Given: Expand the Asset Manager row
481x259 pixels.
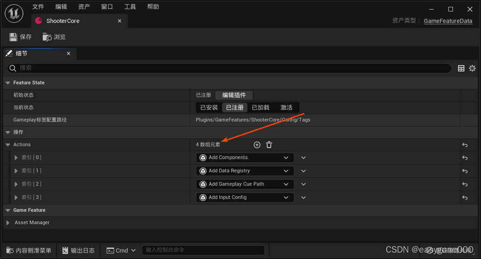Looking at the screenshot, I should pyautogui.click(x=8, y=223).
